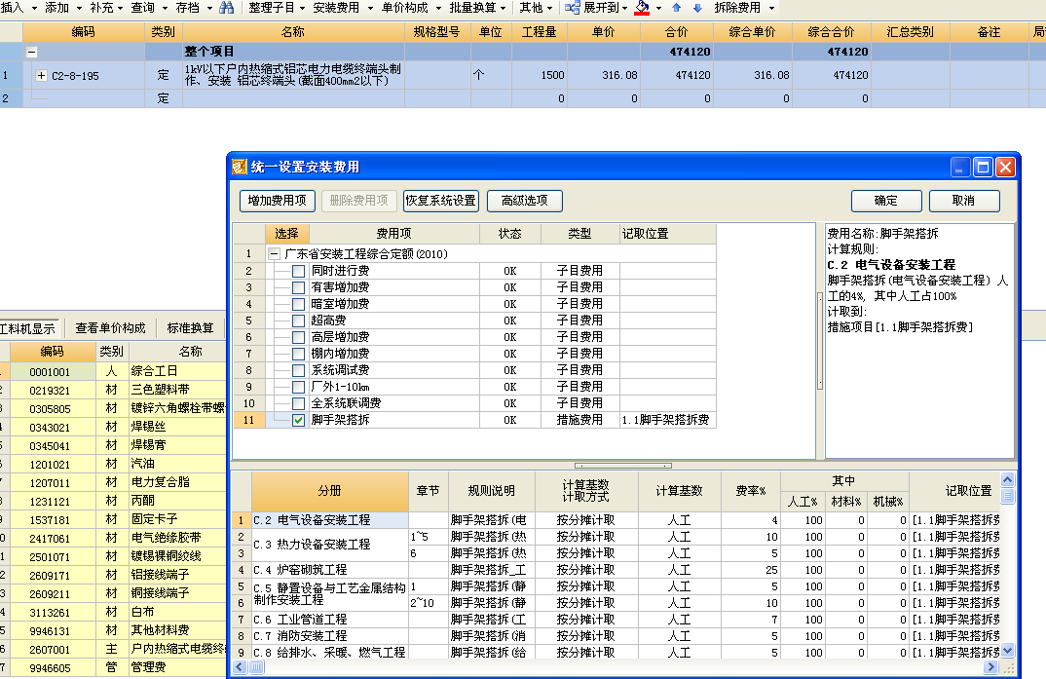This screenshot has height=679, width=1046.
Task: Check the 暗室增加费 checkbox
Action: coord(298,304)
